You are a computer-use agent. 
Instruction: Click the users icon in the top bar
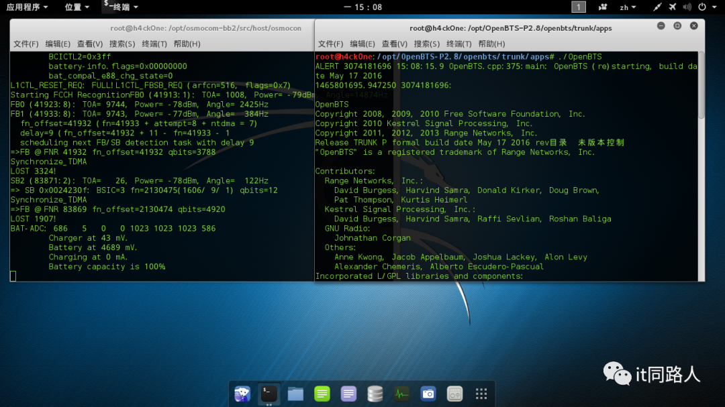pyautogui.click(x=602, y=7)
